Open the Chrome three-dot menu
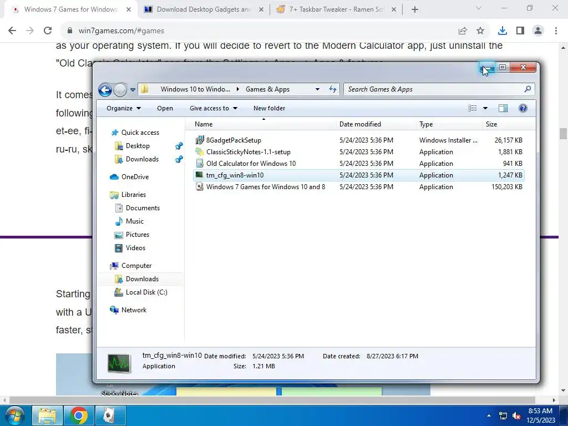The image size is (568, 426). (x=556, y=31)
